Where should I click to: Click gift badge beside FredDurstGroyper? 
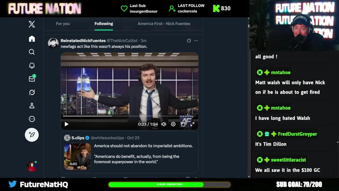coord(267,134)
